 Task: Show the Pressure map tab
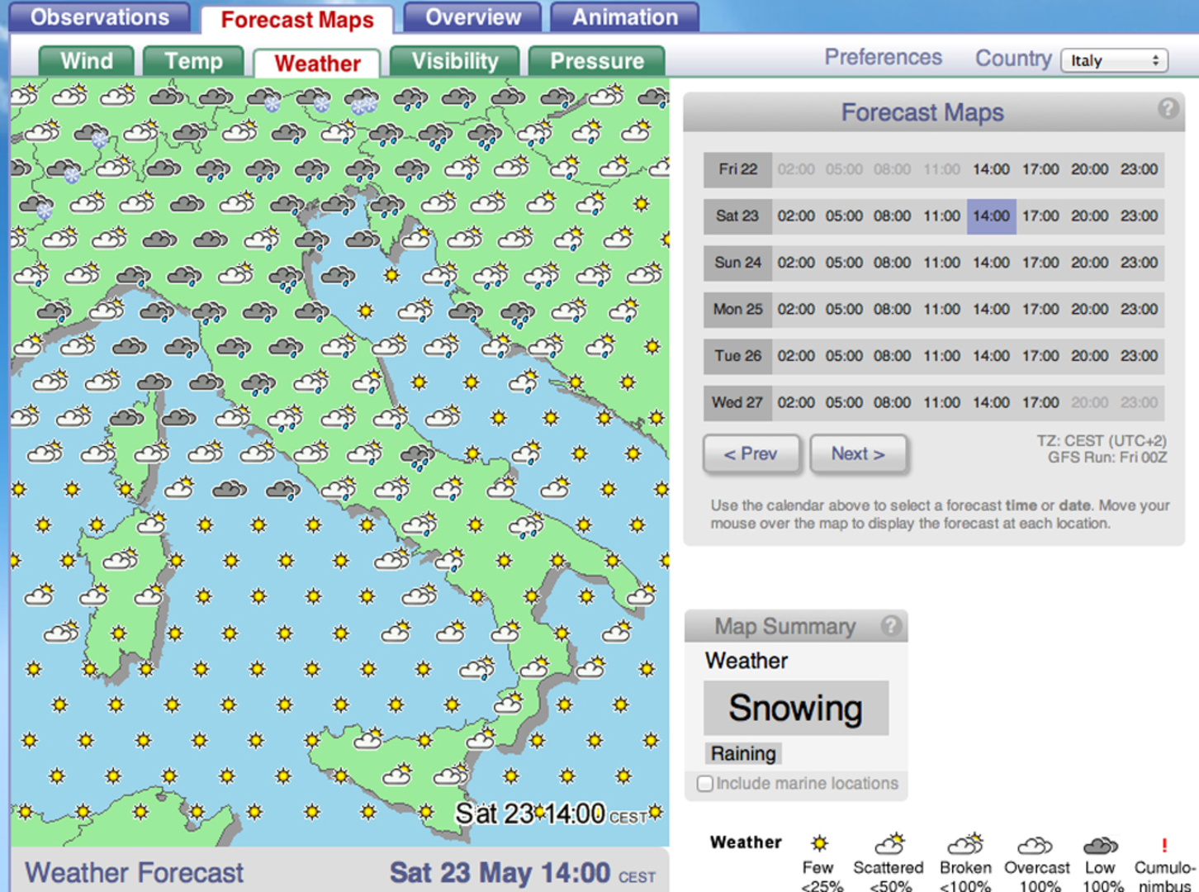point(597,61)
